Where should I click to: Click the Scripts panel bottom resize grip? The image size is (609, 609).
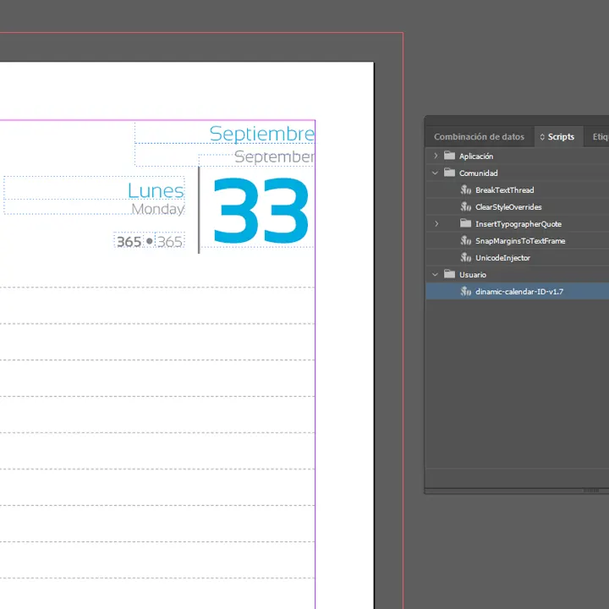coord(592,490)
